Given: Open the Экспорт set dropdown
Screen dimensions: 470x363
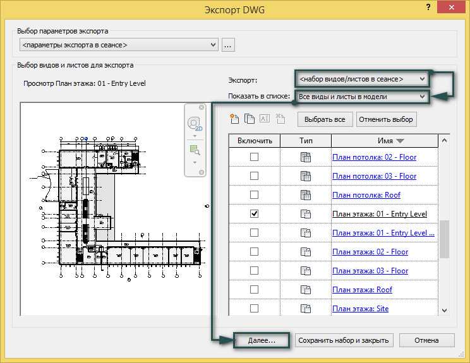Looking at the screenshot, I should pos(362,79).
